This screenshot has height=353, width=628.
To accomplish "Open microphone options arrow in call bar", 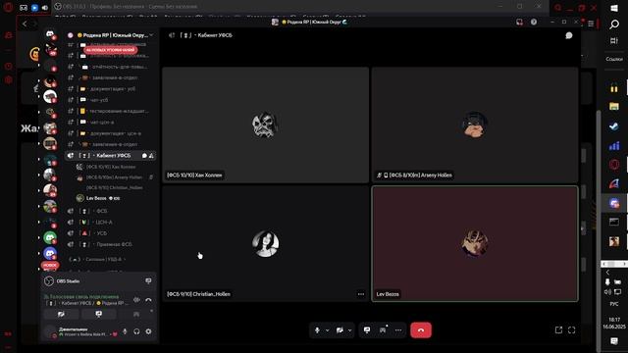I will pos(327,330).
